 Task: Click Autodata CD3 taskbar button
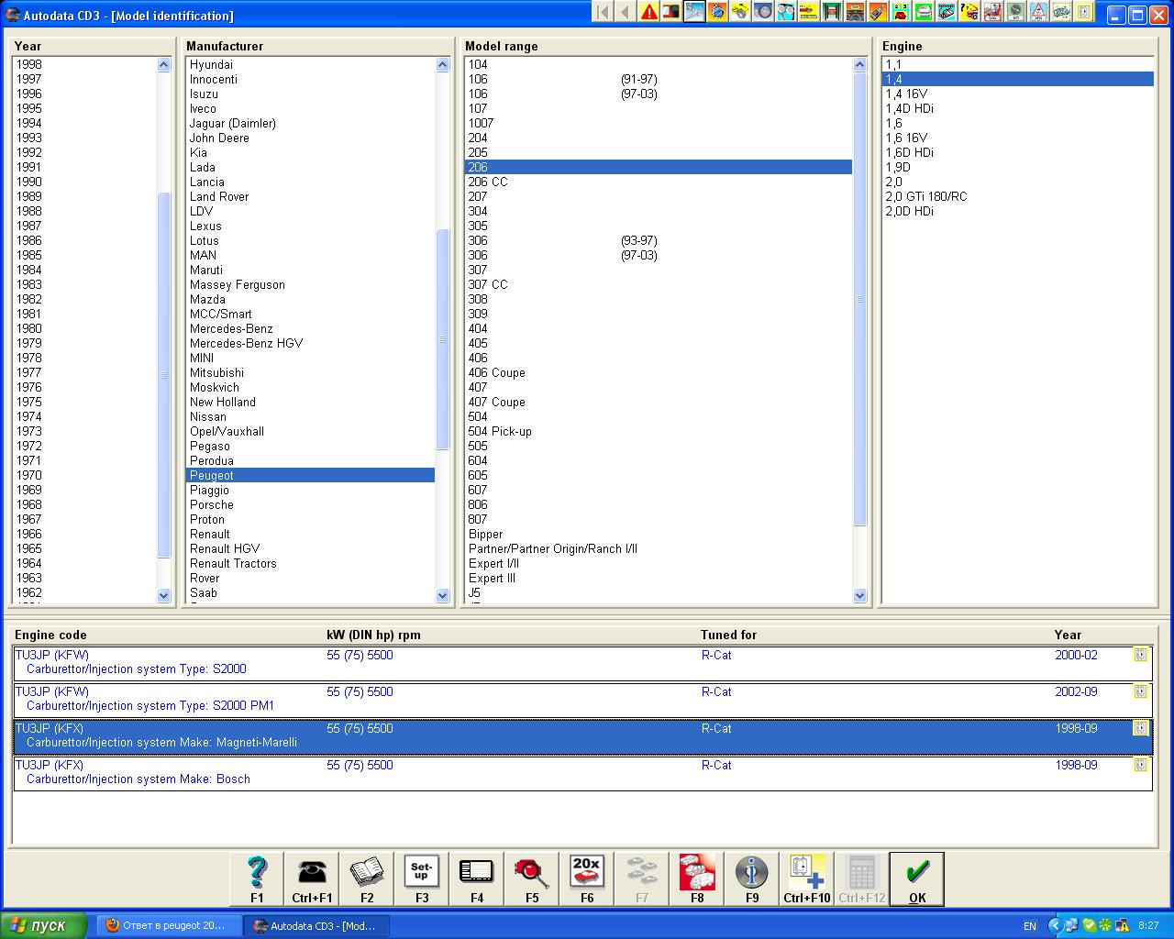coord(317,925)
